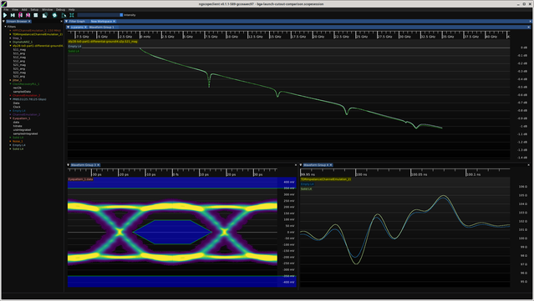Open Stream Browser panel dropdown triangle
The height and width of the screenshot is (301, 534).
3,22
